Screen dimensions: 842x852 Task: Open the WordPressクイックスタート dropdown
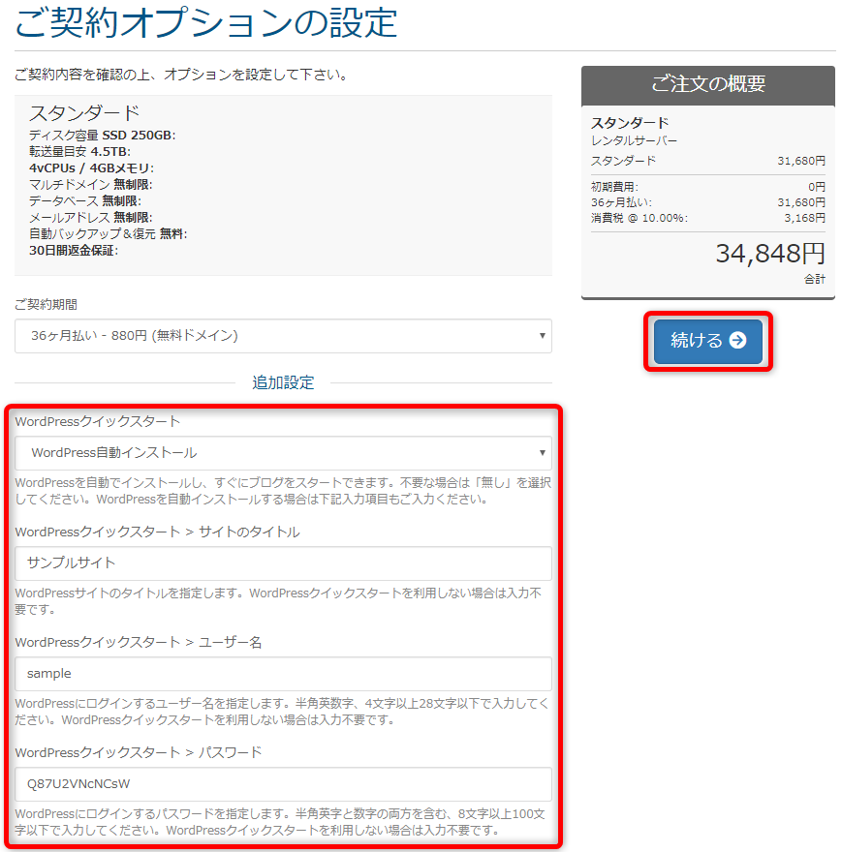[x=283, y=453]
